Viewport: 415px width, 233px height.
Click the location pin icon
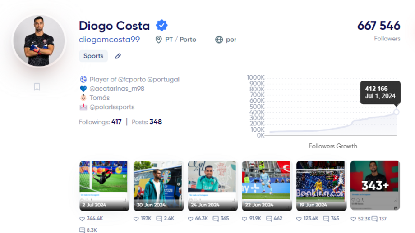point(158,40)
